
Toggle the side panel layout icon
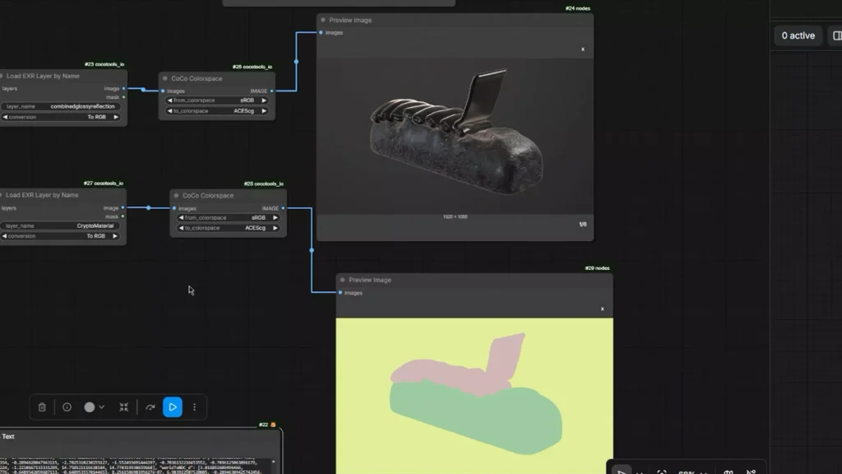click(x=837, y=35)
